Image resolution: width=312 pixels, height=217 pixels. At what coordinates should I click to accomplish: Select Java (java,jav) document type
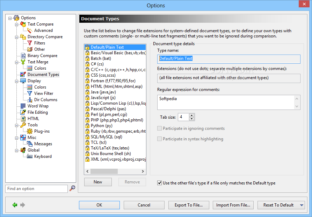pos(115,92)
